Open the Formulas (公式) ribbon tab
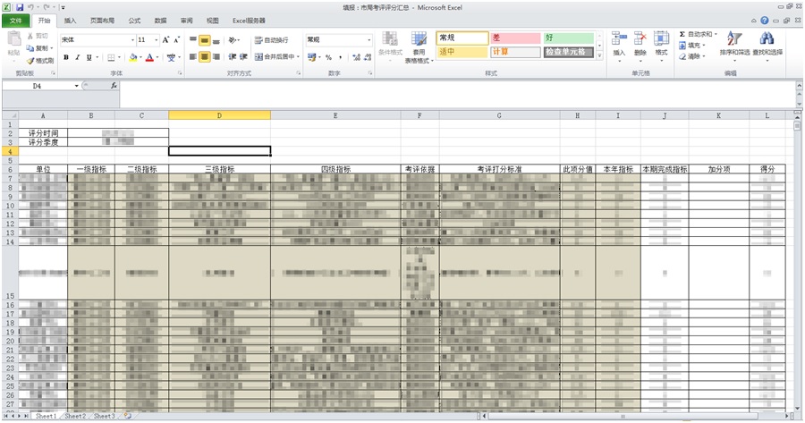 pyautogui.click(x=134, y=20)
